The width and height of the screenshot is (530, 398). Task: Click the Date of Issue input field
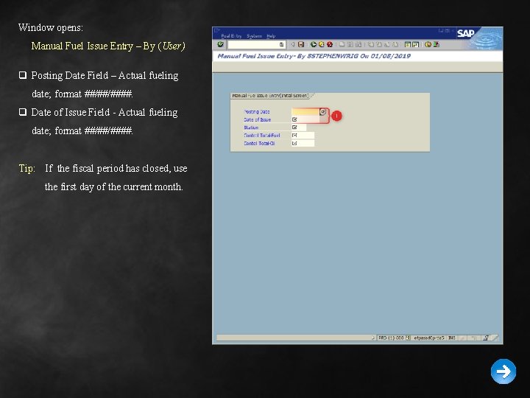pyautogui.click(x=305, y=119)
